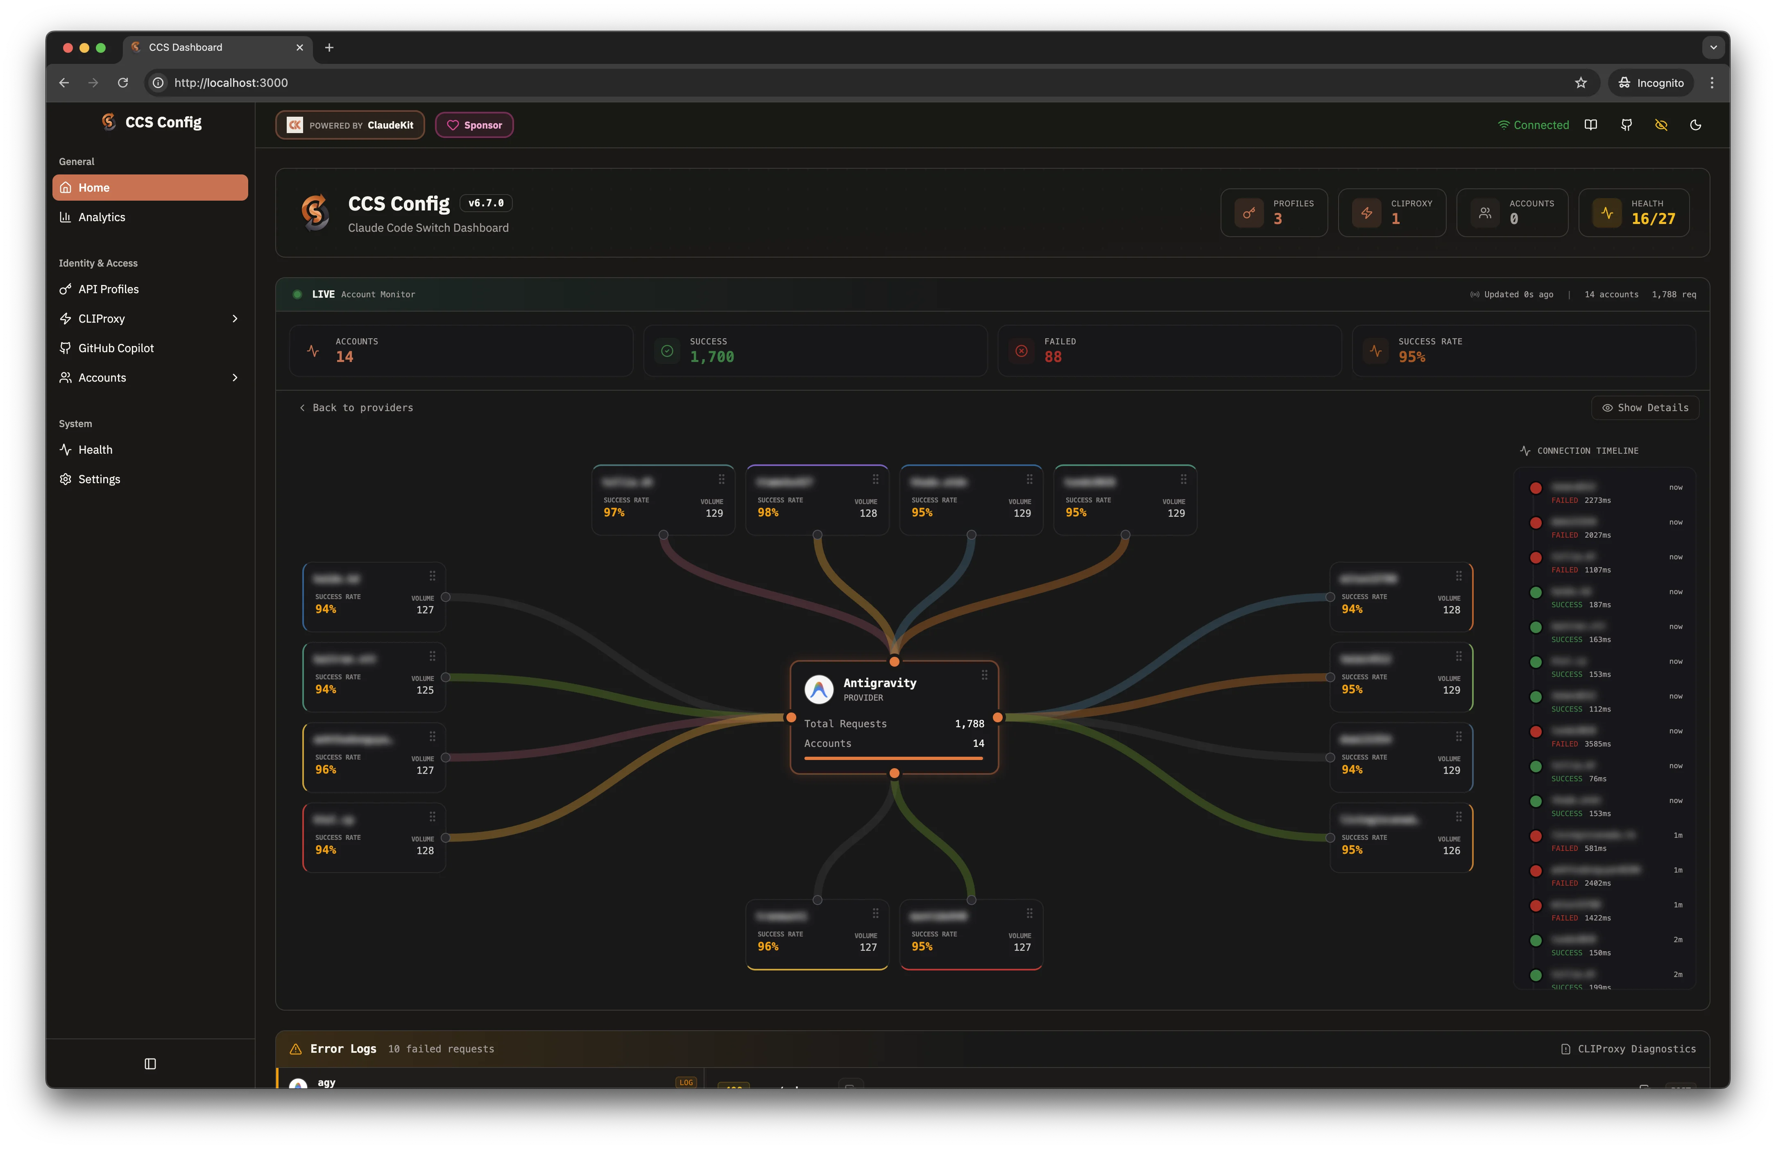Select the Profiles key icon stat card
Viewport: 1776px width, 1149px height.
1250,213
